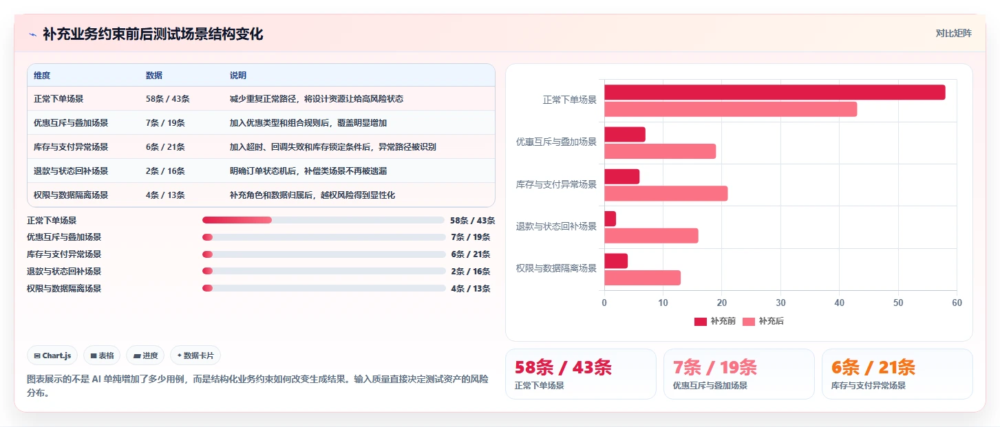
Task: Toggle the 补充后 legend swatch
Action: [x=749, y=321]
